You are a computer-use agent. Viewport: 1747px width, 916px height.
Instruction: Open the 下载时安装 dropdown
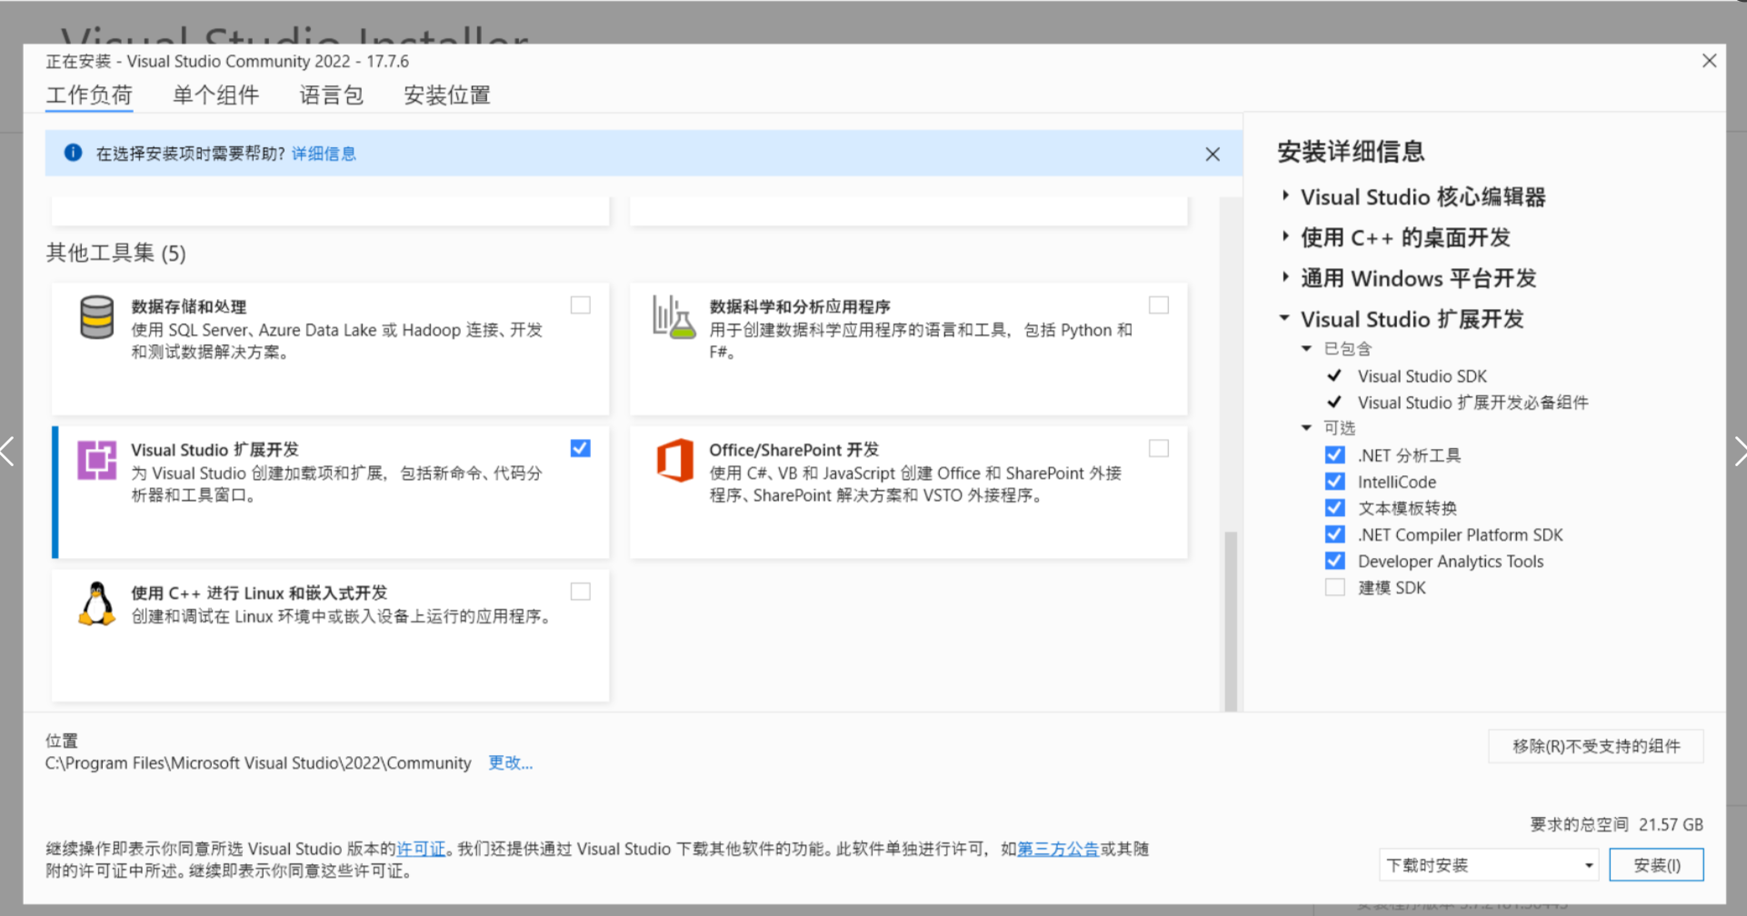tap(1488, 865)
